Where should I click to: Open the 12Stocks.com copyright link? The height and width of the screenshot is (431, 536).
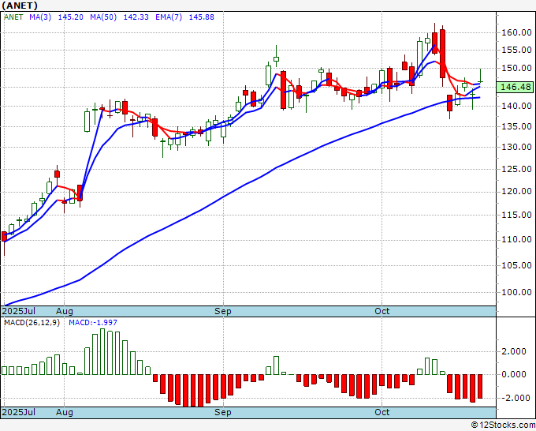click(503, 425)
